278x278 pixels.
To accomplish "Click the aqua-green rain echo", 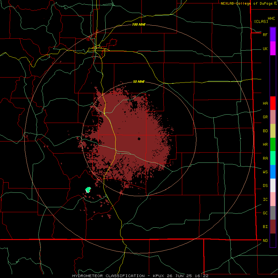I will click(88, 190).
